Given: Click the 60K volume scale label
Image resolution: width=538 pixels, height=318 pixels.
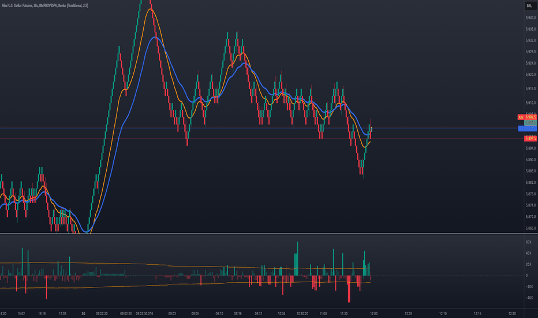Looking at the screenshot, I should pos(528,242).
